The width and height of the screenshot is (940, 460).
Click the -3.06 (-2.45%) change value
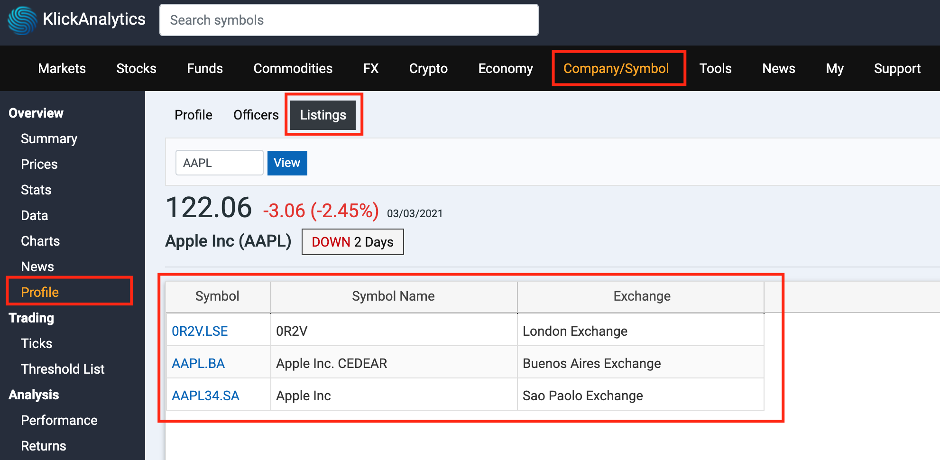[x=321, y=211]
